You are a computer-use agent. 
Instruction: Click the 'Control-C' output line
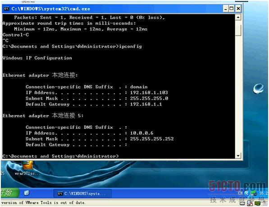16,35
